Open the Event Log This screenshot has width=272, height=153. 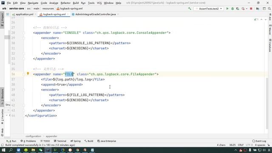[x=259, y=141]
